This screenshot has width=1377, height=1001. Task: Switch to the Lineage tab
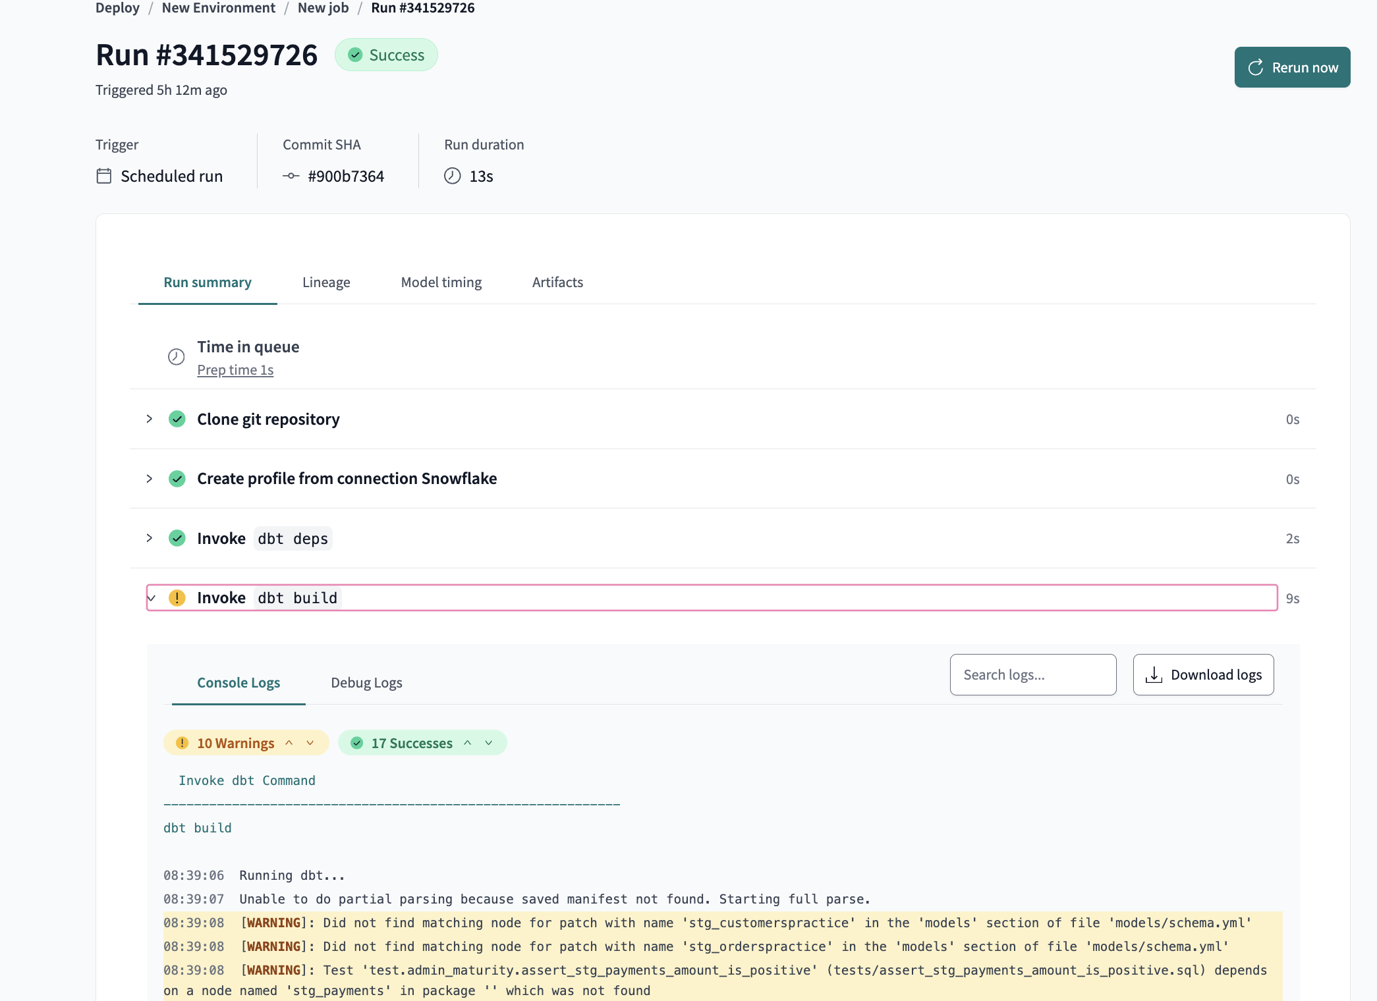326,282
